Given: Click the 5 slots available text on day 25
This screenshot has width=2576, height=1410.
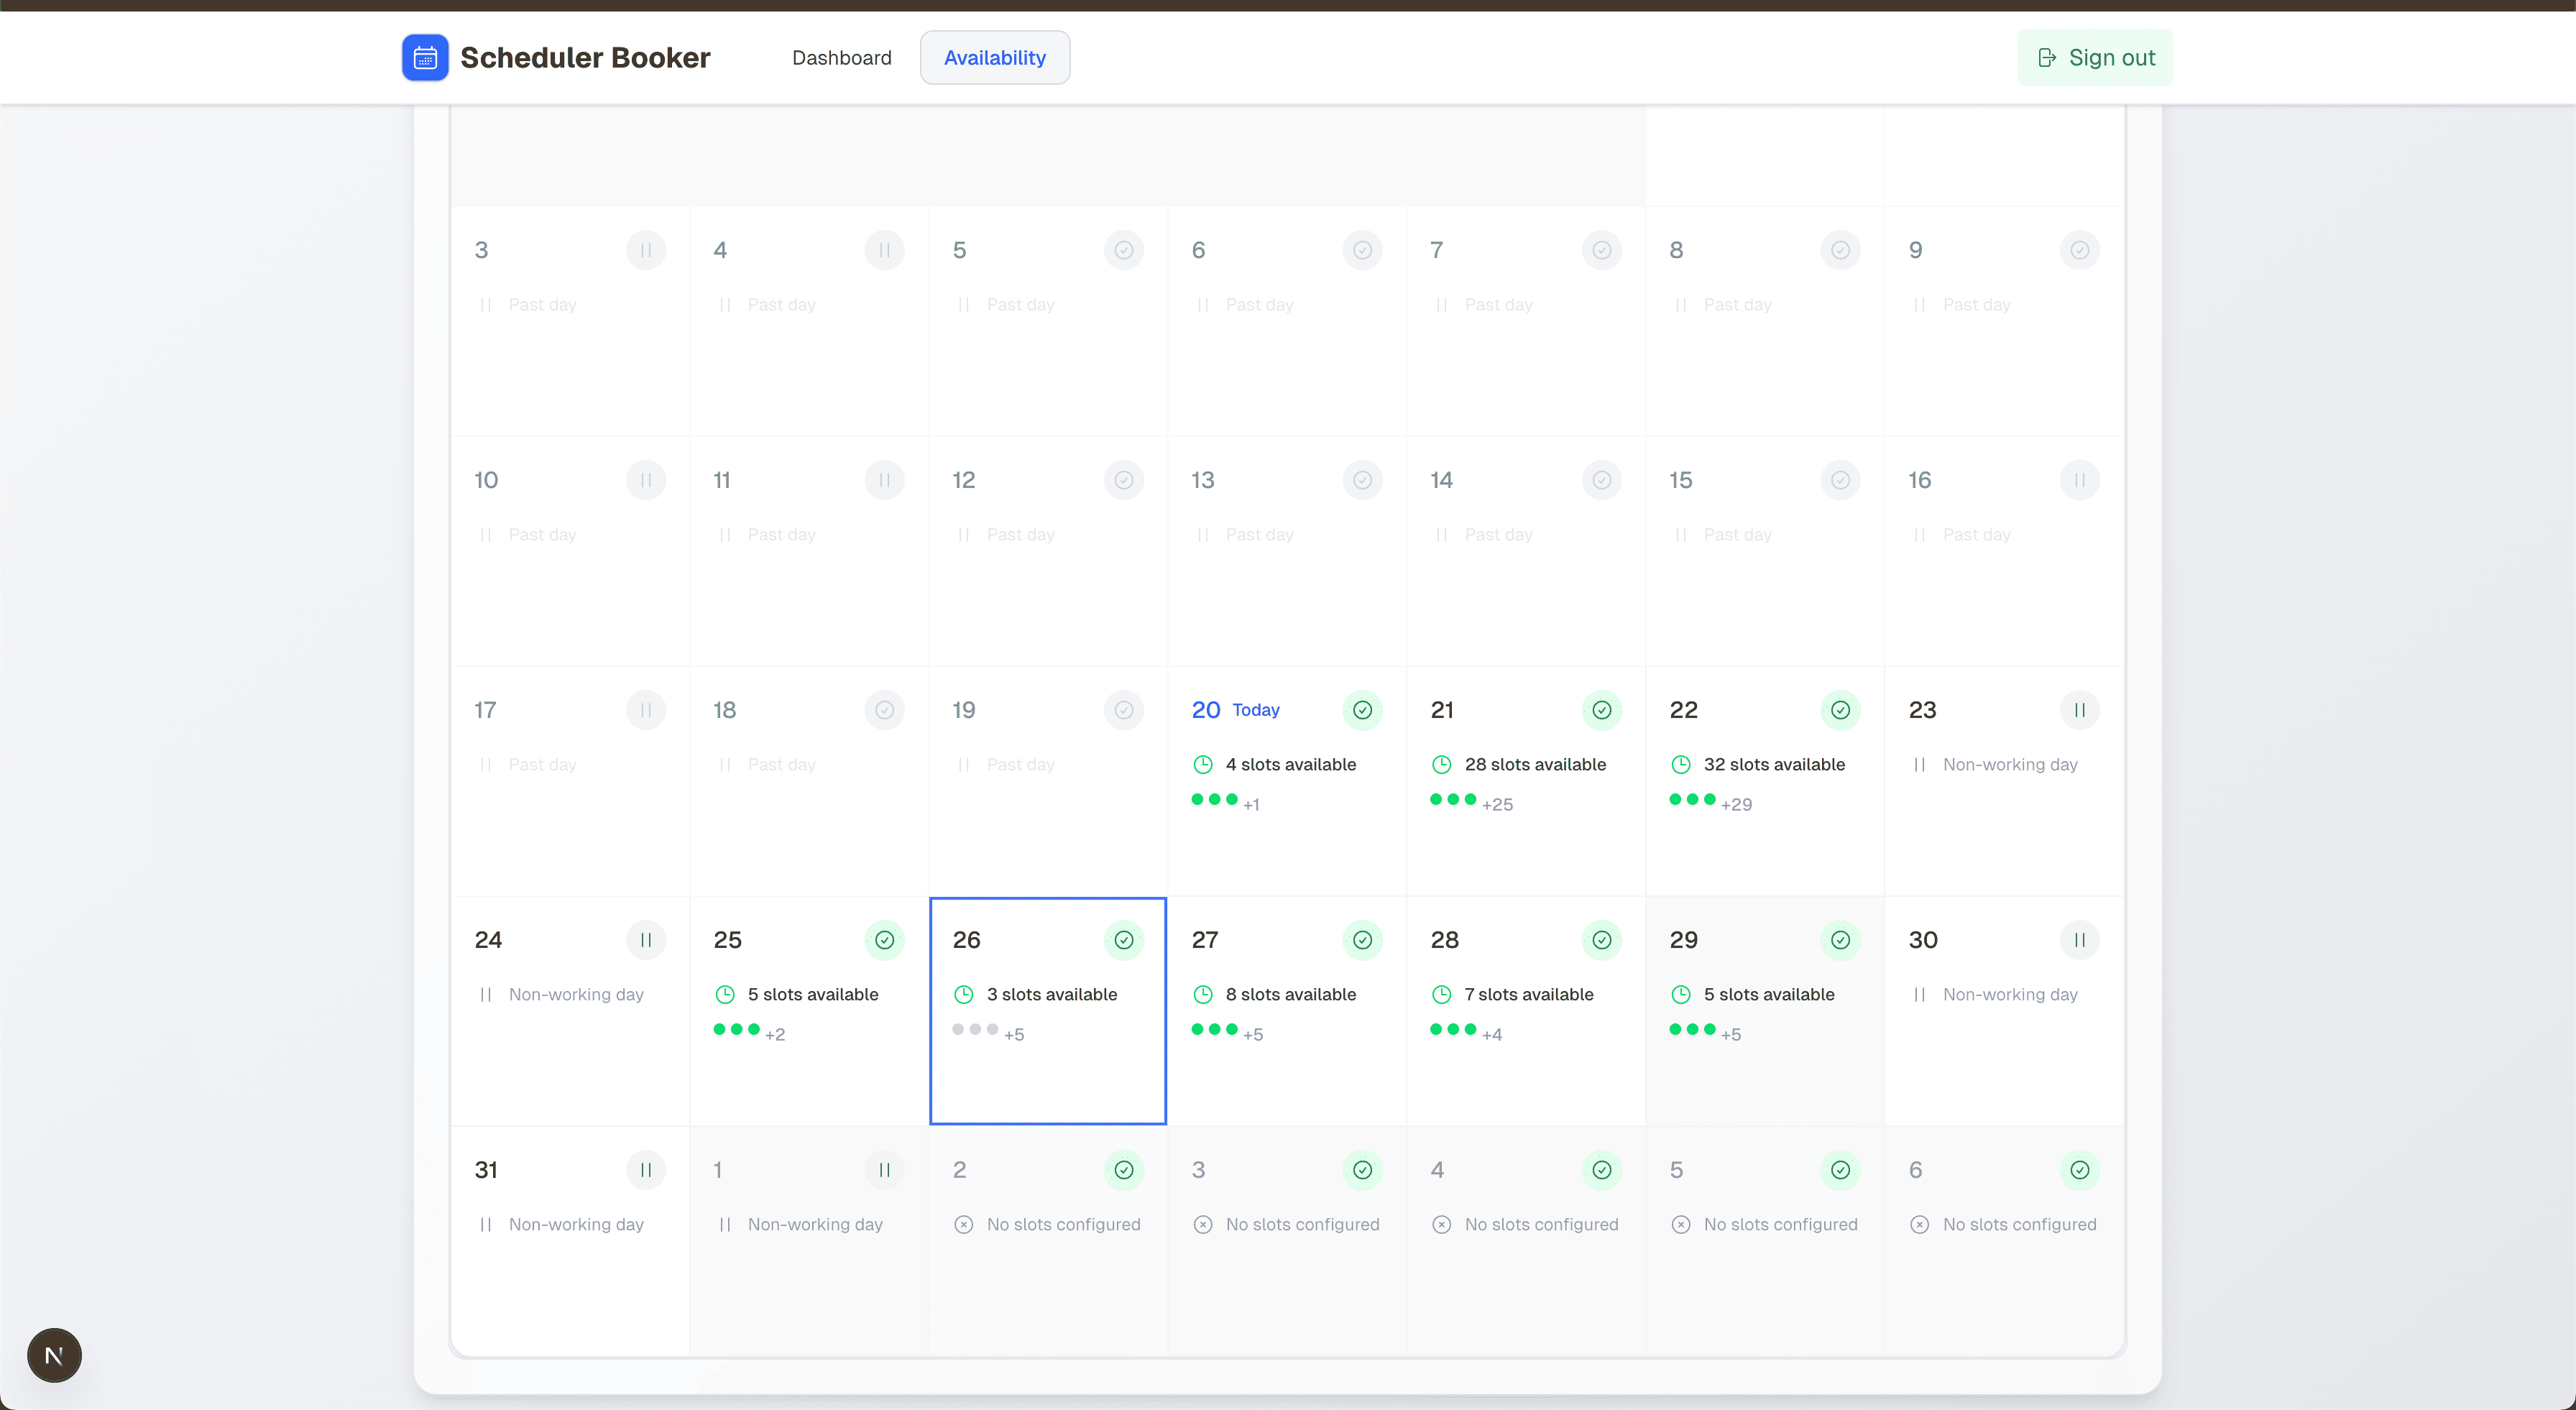Looking at the screenshot, I should click(x=814, y=994).
